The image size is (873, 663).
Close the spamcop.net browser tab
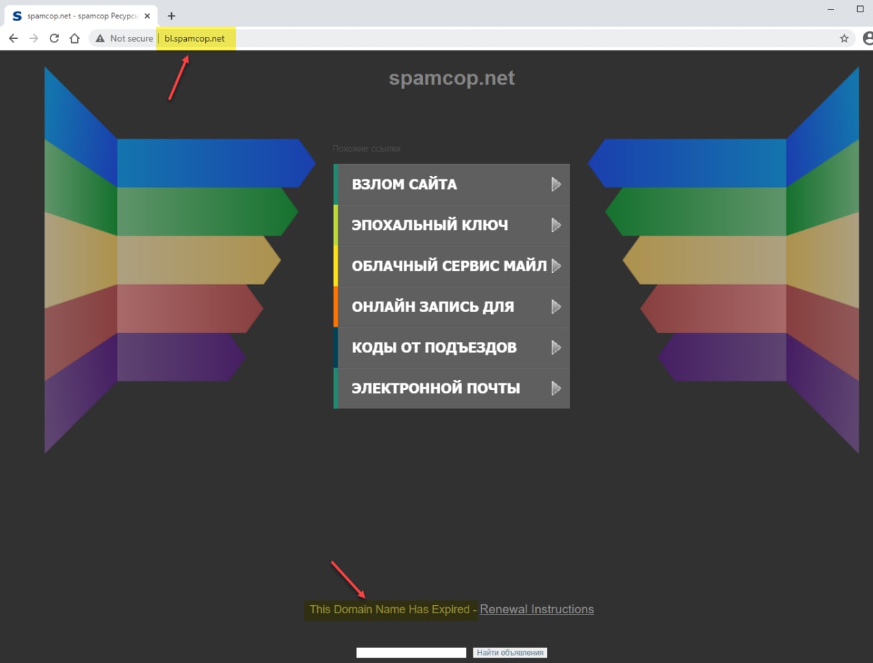(147, 16)
